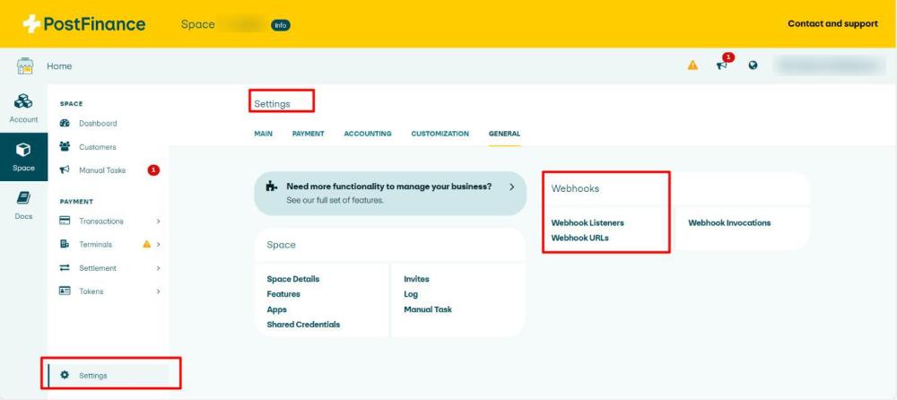This screenshot has height=400, width=897.
Task: Open Webhook Listeners
Action: (x=588, y=222)
